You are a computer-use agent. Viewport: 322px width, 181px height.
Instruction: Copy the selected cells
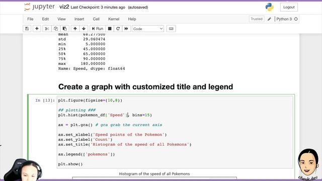[x=56, y=29]
